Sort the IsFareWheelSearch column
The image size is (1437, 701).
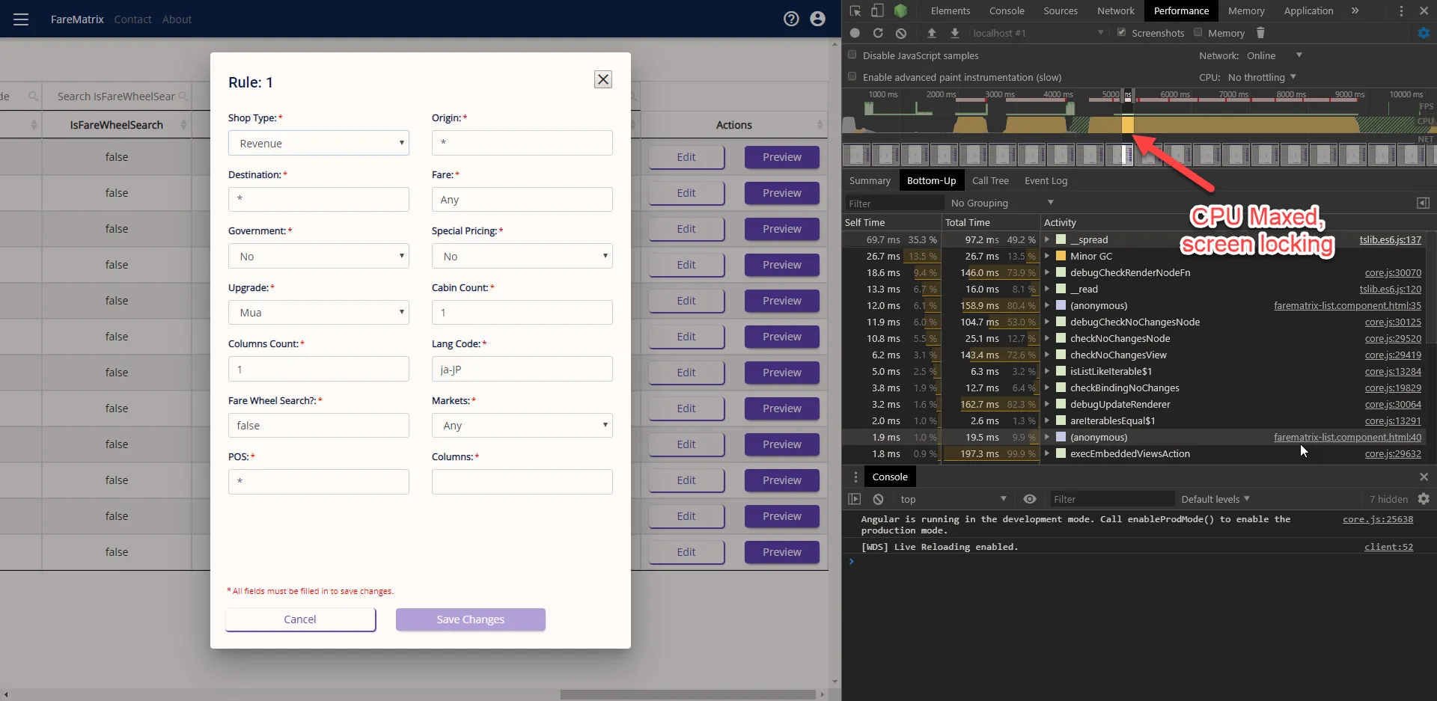[x=184, y=125]
